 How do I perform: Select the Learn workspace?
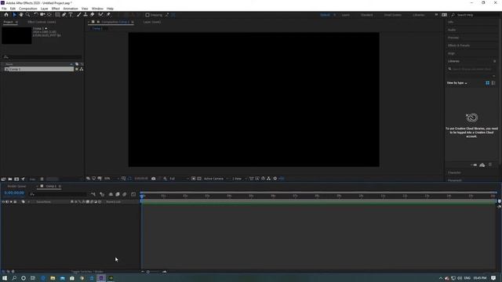coord(345,15)
